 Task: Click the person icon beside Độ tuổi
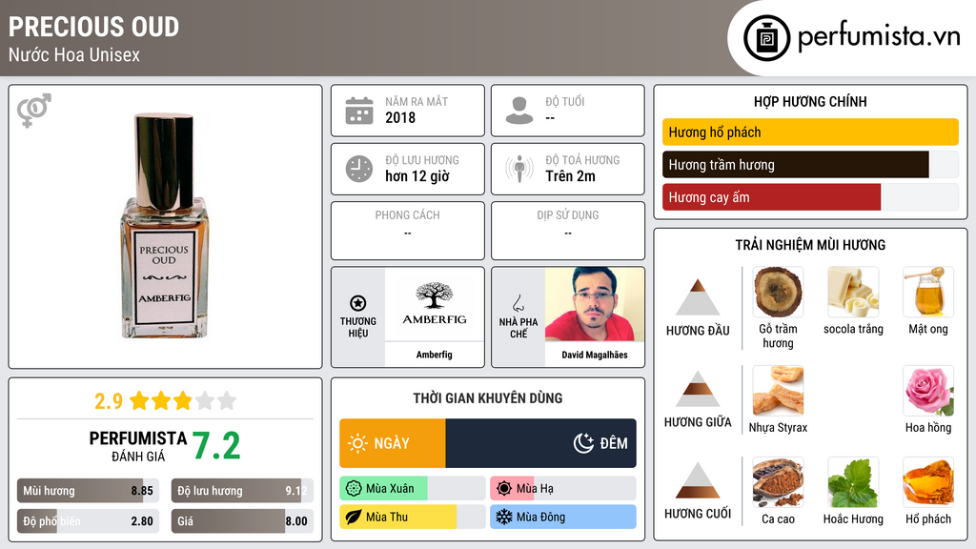point(519,111)
